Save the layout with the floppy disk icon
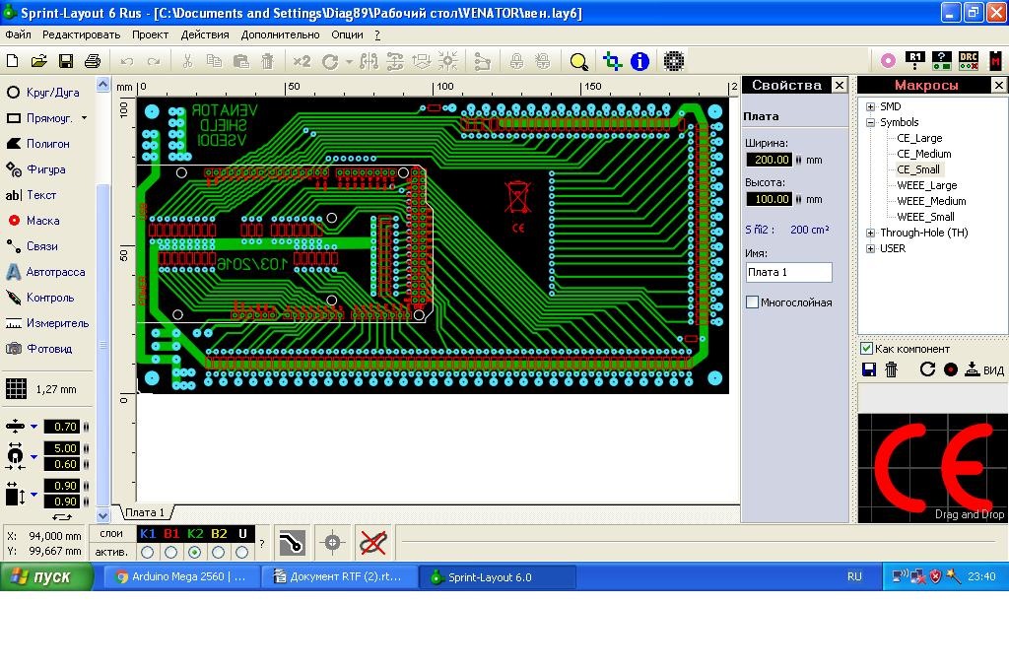1009x670 pixels. pyautogui.click(x=66, y=61)
